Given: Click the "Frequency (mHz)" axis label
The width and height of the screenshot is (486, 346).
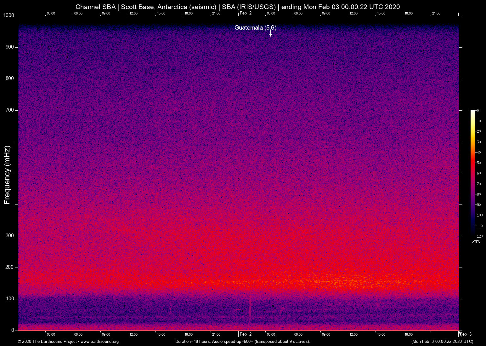Looking at the screenshot, I should [x=7, y=175].
